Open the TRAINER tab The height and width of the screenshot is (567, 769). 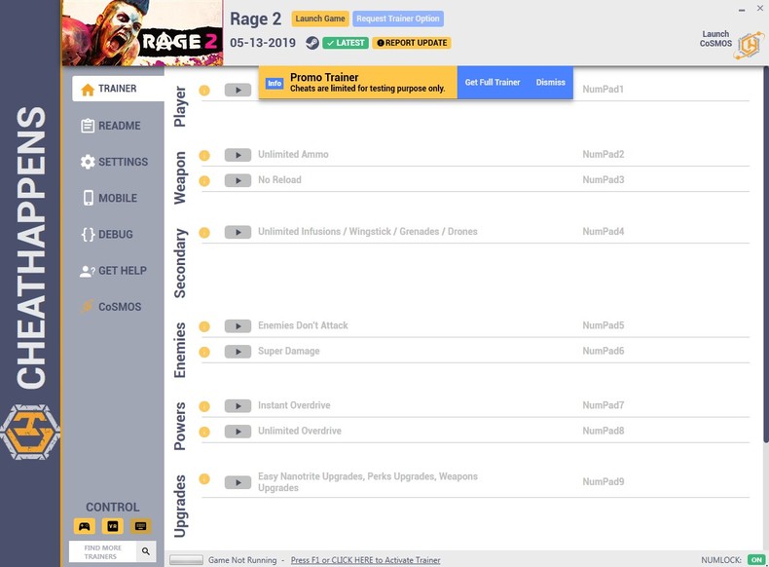(118, 89)
